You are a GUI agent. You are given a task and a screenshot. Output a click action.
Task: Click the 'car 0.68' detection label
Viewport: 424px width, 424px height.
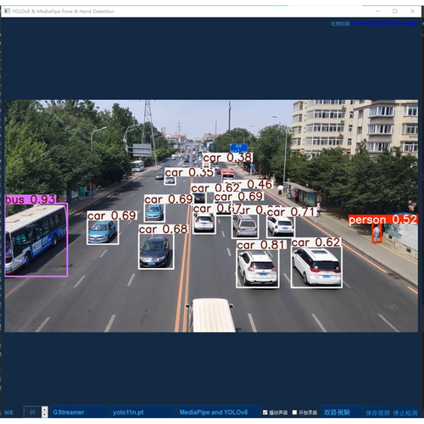(x=163, y=229)
